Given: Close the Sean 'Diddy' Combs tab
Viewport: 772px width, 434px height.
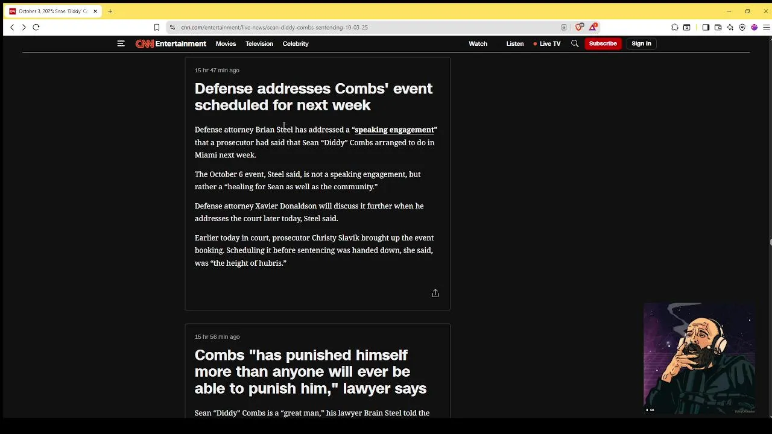Looking at the screenshot, I should coord(95,11).
